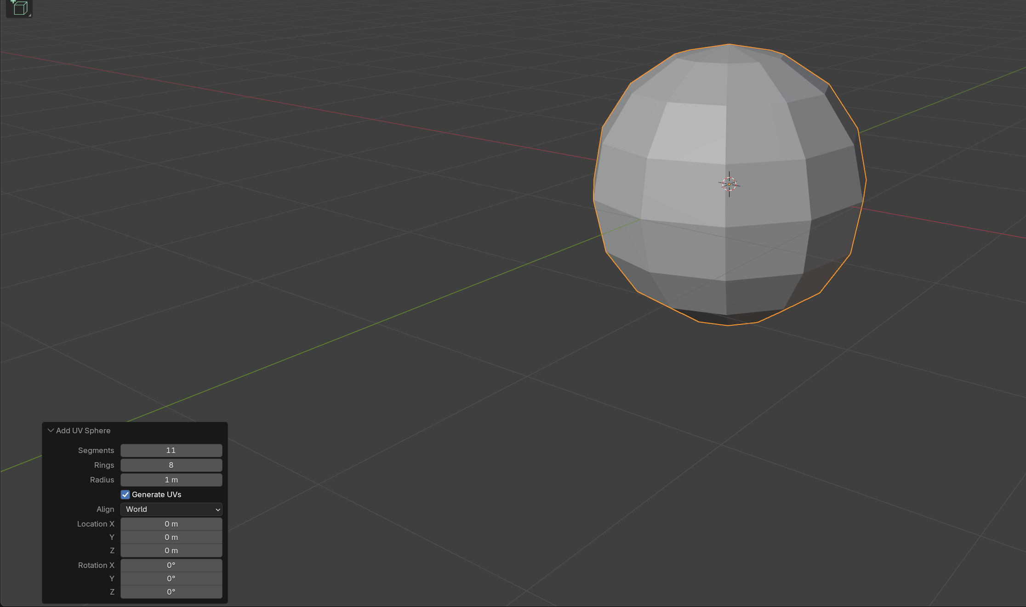Click the Rotation X field
The image size is (1026, 607).
click(x=171, y=565)
